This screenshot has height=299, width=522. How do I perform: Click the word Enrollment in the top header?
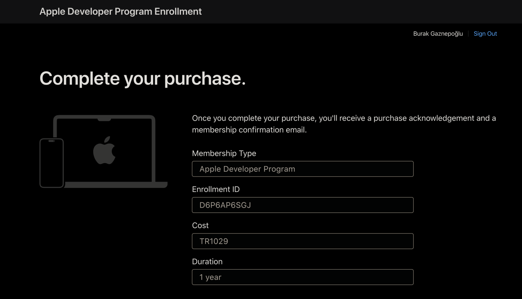[178, 11]
